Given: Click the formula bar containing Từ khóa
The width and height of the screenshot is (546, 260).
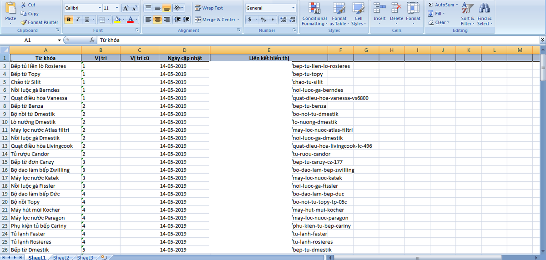Looking at the screenshot, I should pos(318,40).
